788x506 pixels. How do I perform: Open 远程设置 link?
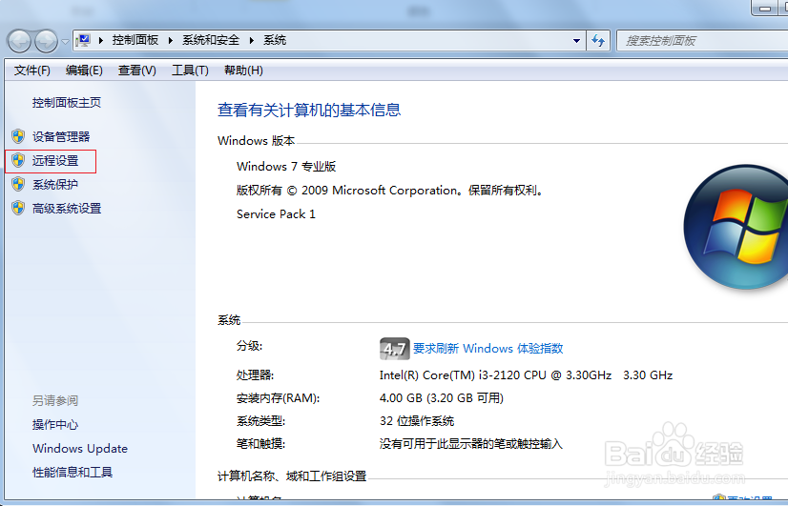55,161
